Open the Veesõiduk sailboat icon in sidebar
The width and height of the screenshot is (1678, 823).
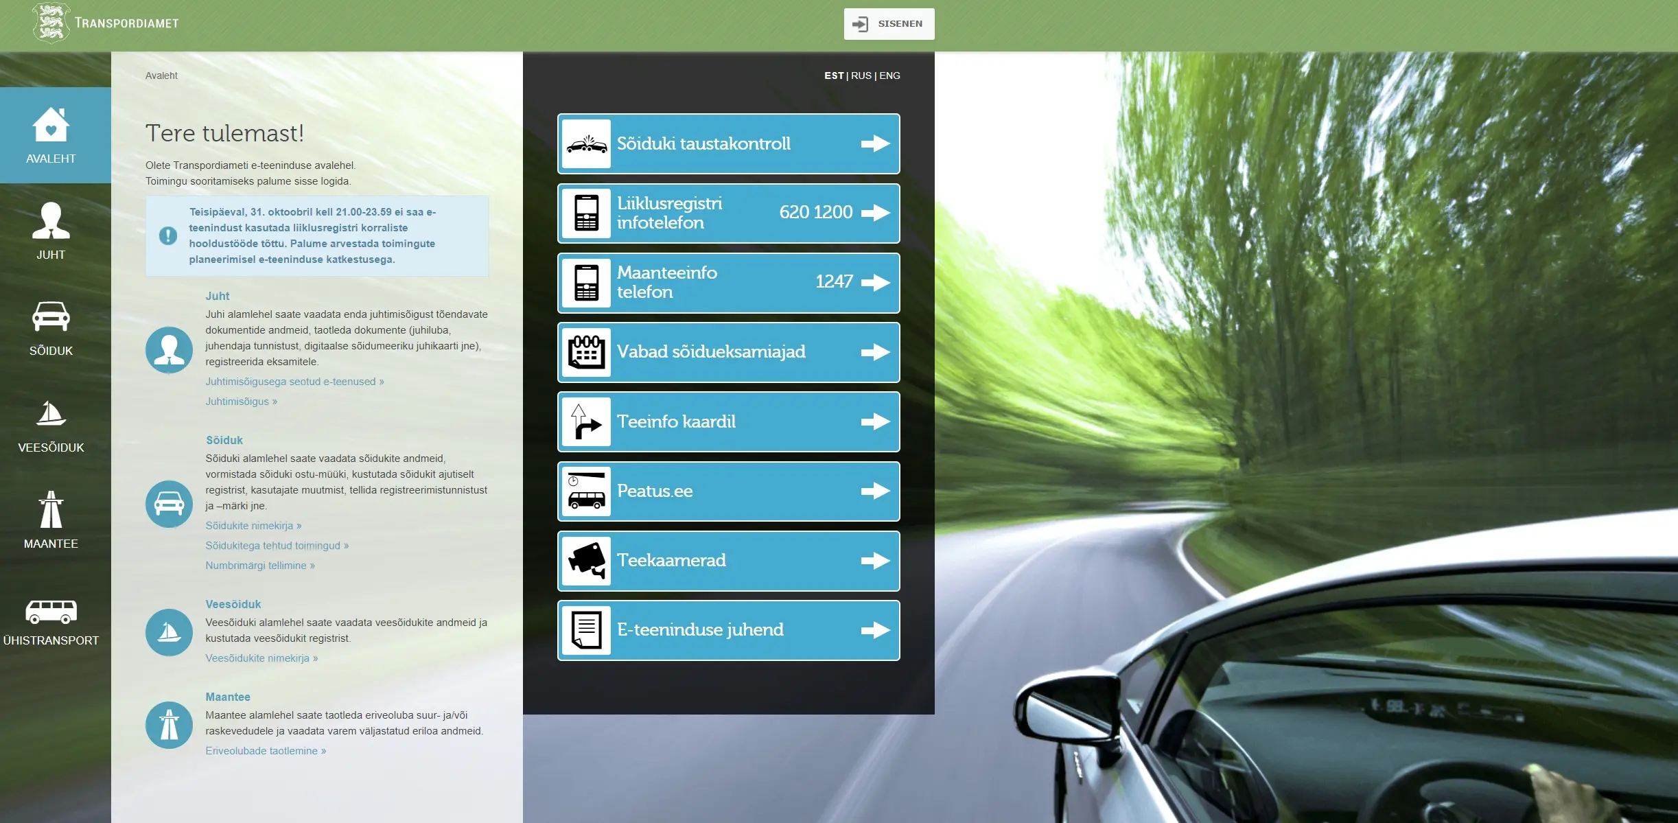[51, 413]
